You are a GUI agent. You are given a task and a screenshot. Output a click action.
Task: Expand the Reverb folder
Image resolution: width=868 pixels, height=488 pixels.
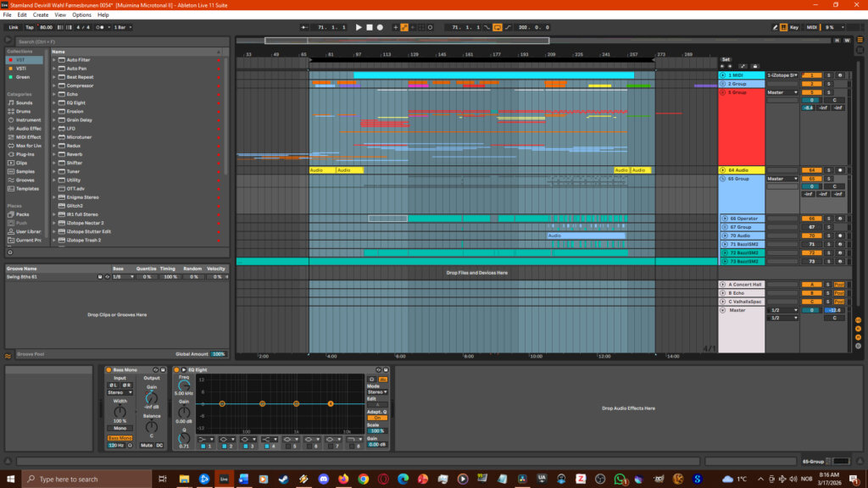pos(54,154)
